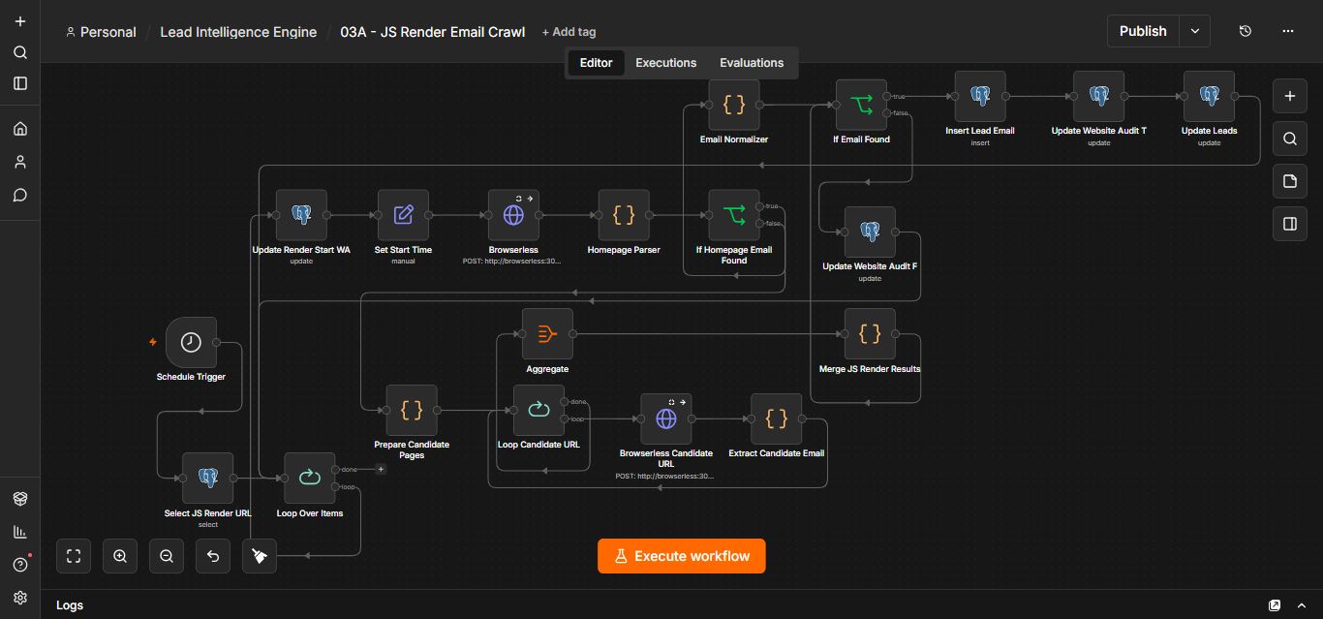Expand the Logs panel chevron

pyautogui.click(x=1302, y=605)
